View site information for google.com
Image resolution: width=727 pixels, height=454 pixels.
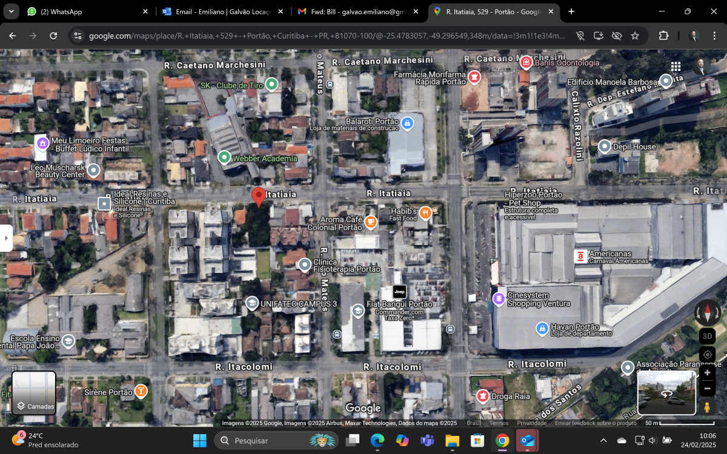coord(77,36)
